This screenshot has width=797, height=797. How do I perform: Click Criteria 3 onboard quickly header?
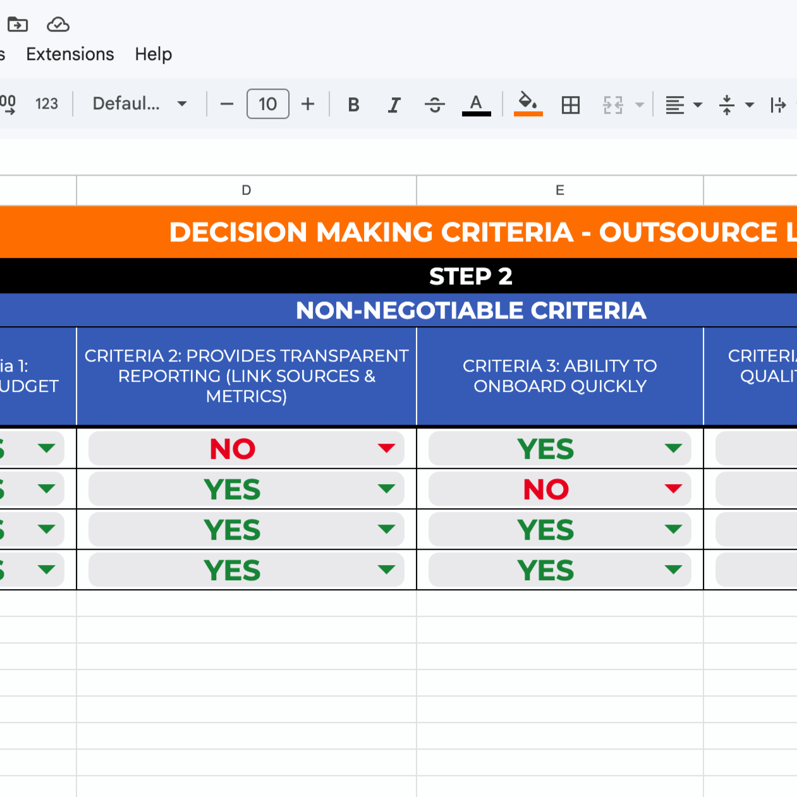(x=560, y=376)
